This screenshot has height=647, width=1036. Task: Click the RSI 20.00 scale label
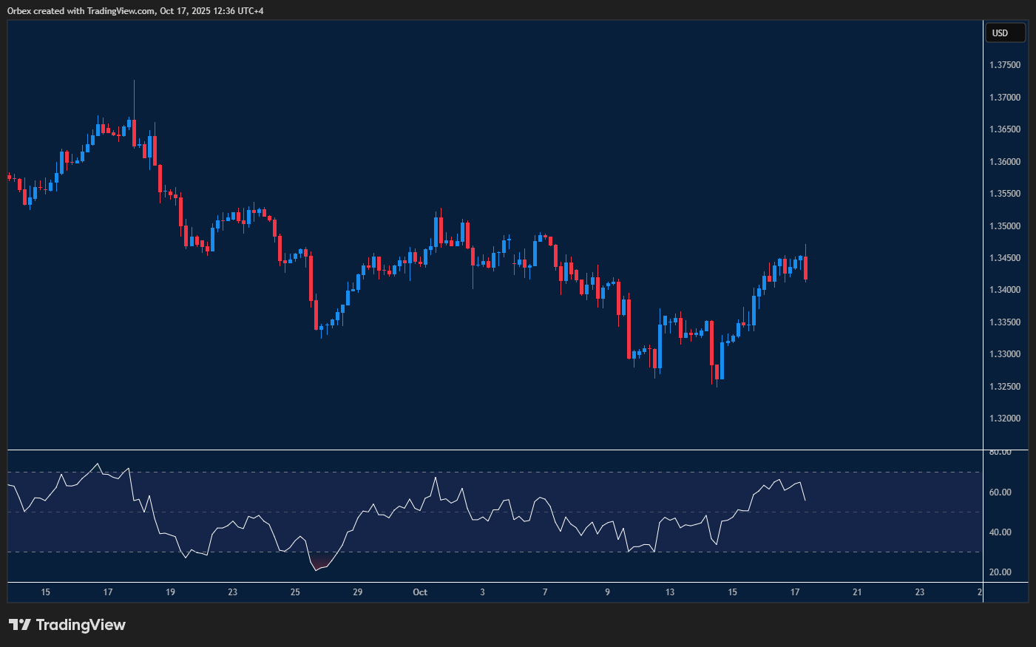[1001, 572]
